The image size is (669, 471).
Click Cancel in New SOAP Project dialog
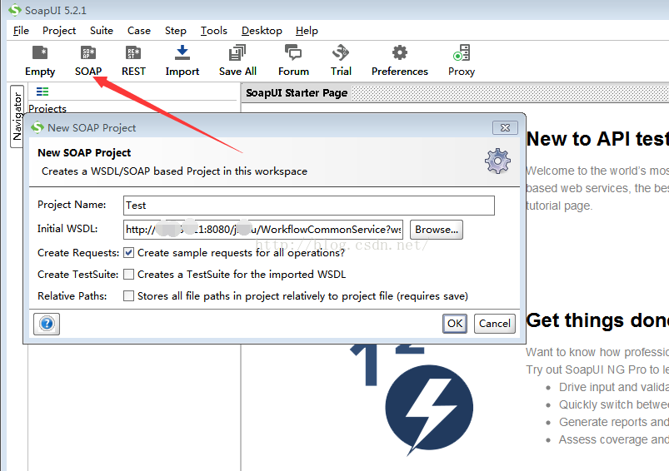[495, 324]
